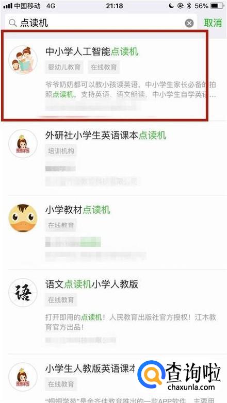Open the battery status indicator
Screen dimensions: 227x403
[x=217, y=6]
